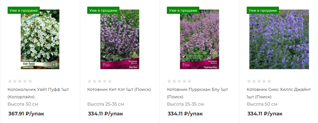Image resolution: width=318 pixels, height=123 pixels.
Task: Click the 'Уже в продаже' badge on Кит Кэт
Action: pyautogui.click(x=103, y=10)
